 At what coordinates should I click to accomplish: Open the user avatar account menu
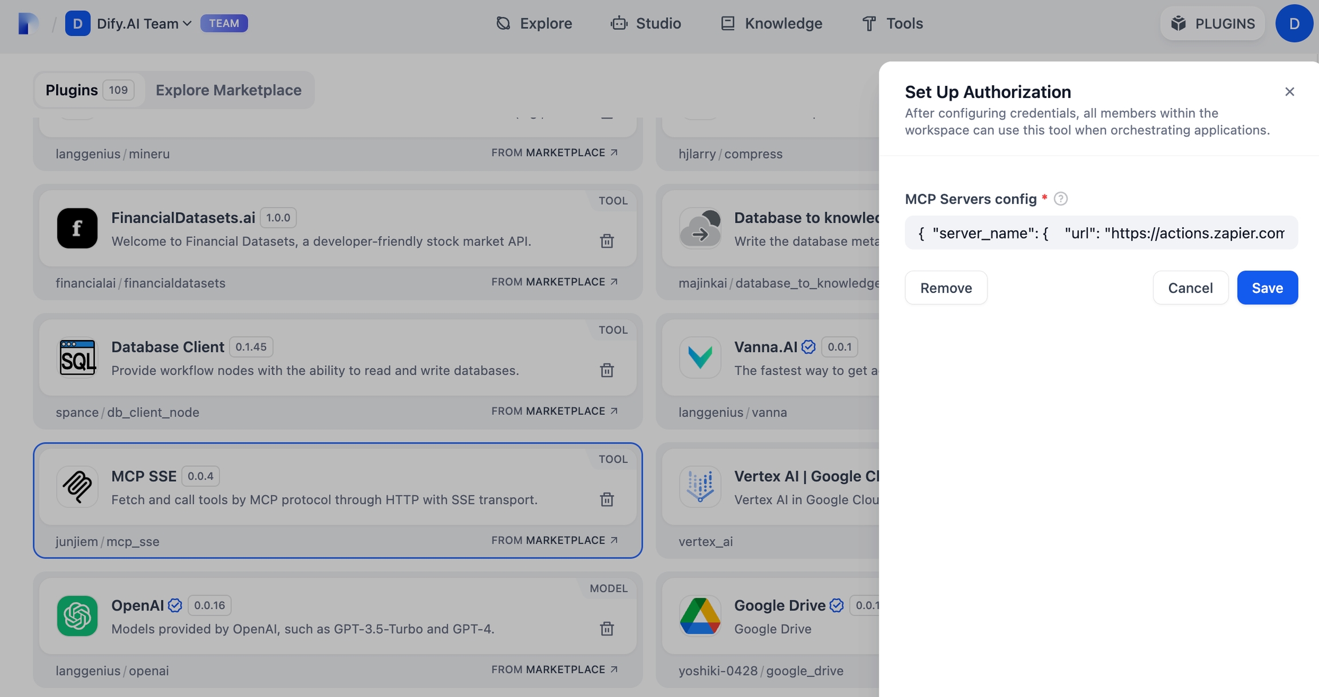coord(1294,23)
